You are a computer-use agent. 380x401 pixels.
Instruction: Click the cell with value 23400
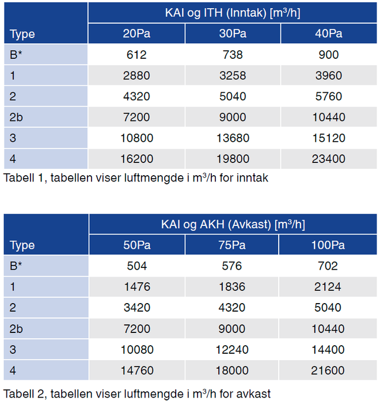point(328,159)
